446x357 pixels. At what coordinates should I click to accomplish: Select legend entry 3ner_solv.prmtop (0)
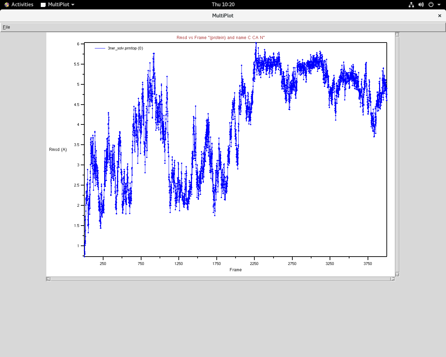[x=125, y=48]
